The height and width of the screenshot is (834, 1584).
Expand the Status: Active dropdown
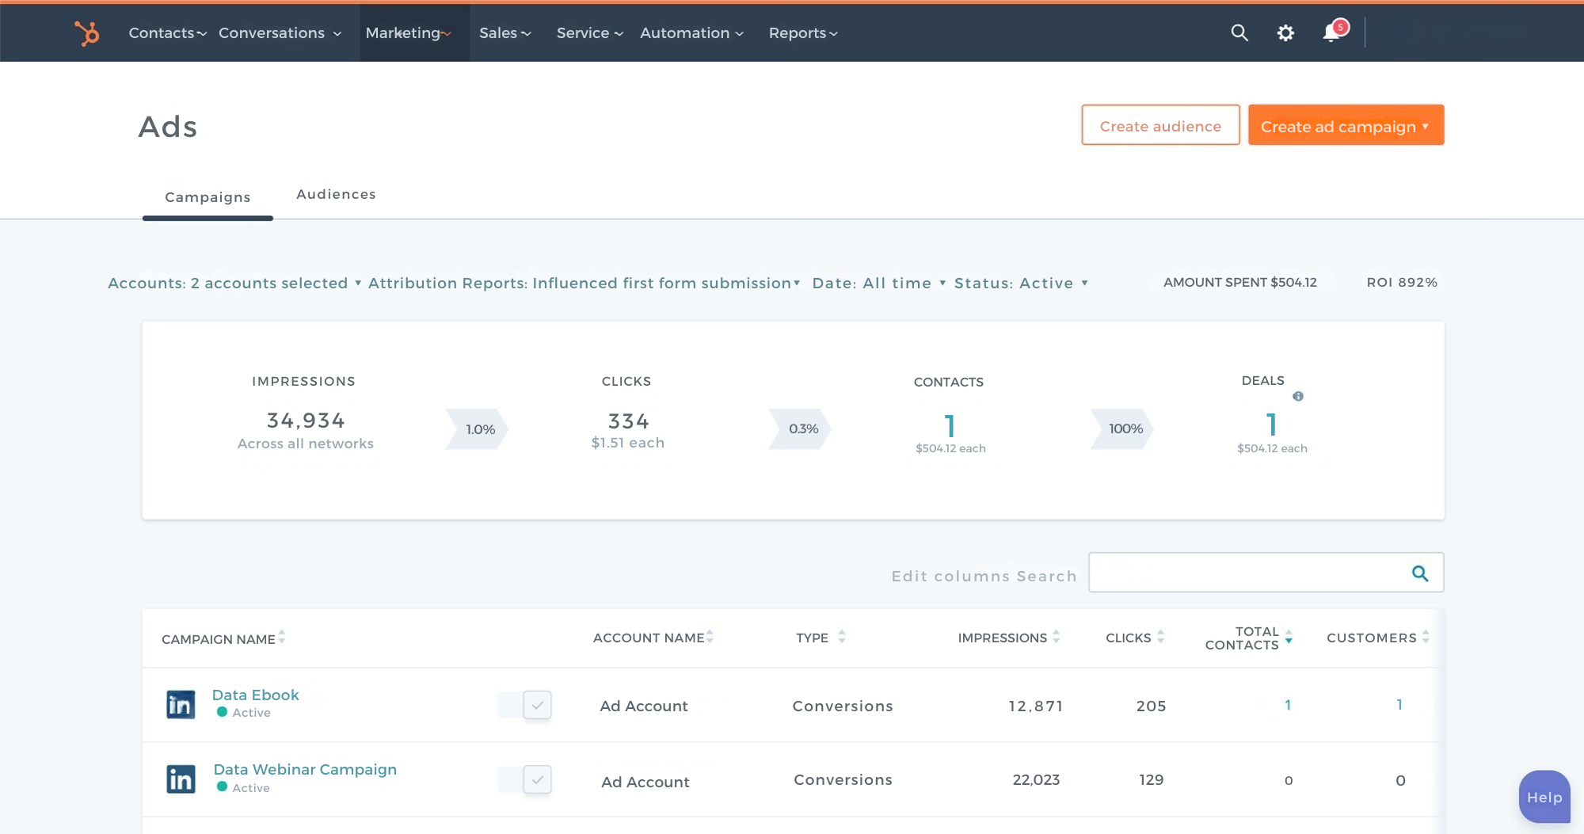tap(1021, 284)
